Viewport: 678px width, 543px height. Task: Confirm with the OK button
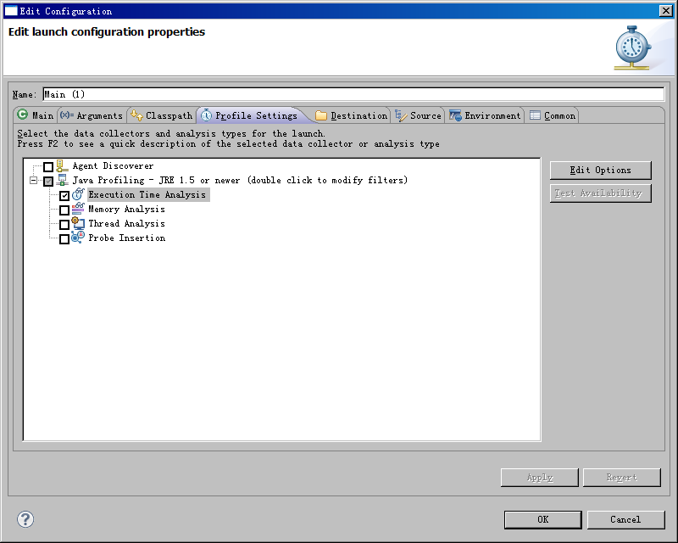543,519
